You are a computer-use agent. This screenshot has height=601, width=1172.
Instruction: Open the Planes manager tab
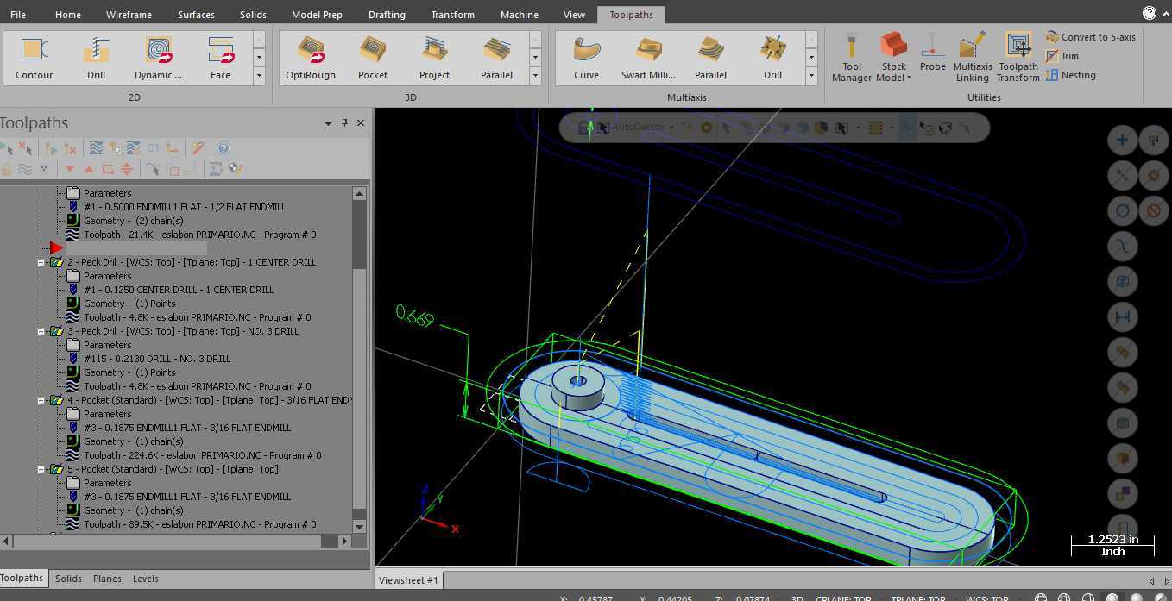click(x=107, y=579)
